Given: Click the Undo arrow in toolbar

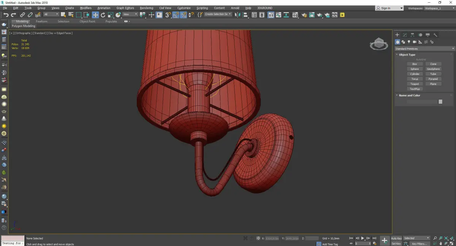Looking at the screenshot, I should click(6, 15).
